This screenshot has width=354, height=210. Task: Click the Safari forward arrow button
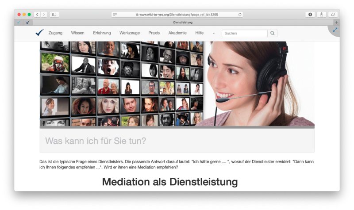click(43, 15)
